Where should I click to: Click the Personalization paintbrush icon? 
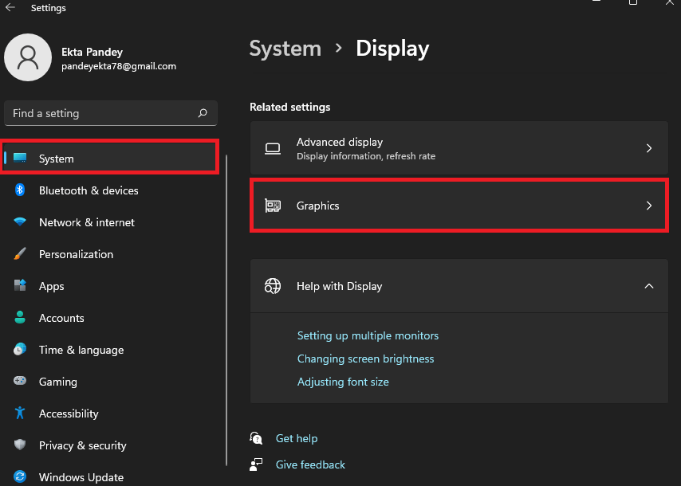pos(21,254)
